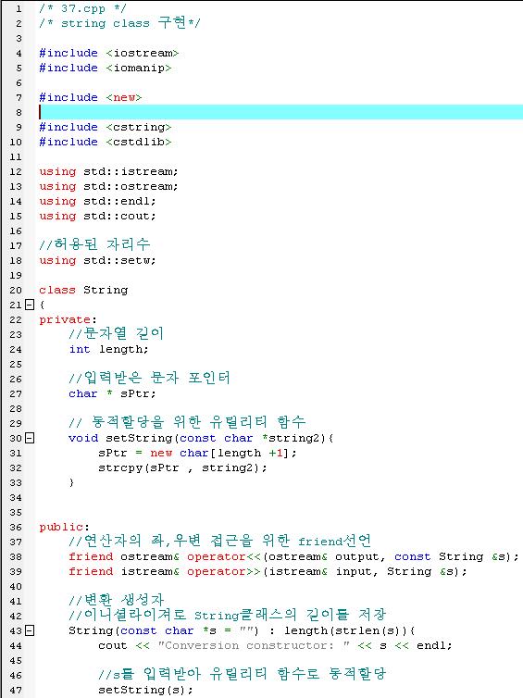Screen dimensions: 523x698
Task: Click the 'public:' keyword
Action: 64,527
